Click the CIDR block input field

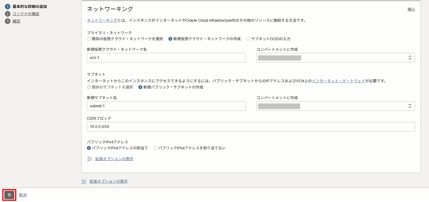click(x=251, y=127)
